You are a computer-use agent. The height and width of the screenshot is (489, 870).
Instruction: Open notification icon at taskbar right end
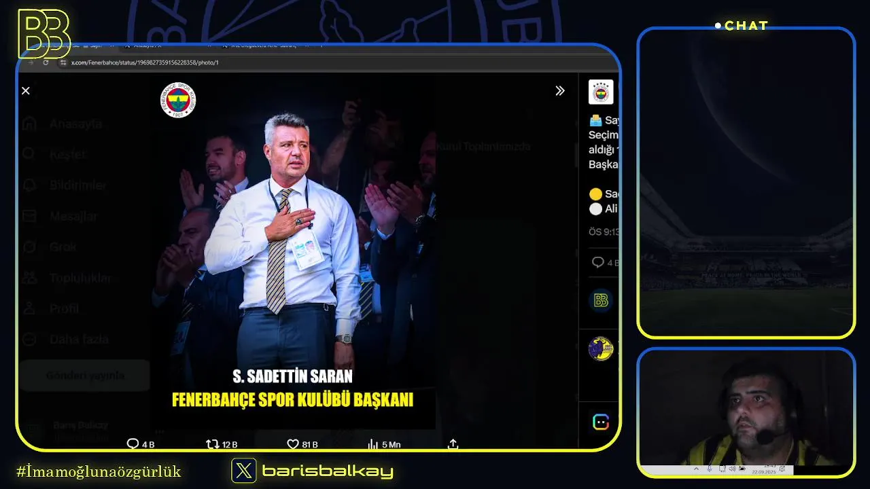click(782, 469)
